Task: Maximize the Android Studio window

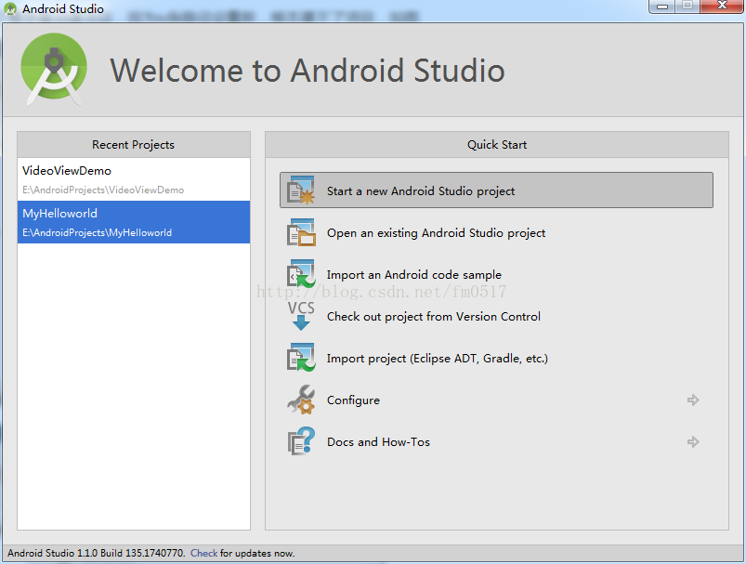Action: [687, 6]
